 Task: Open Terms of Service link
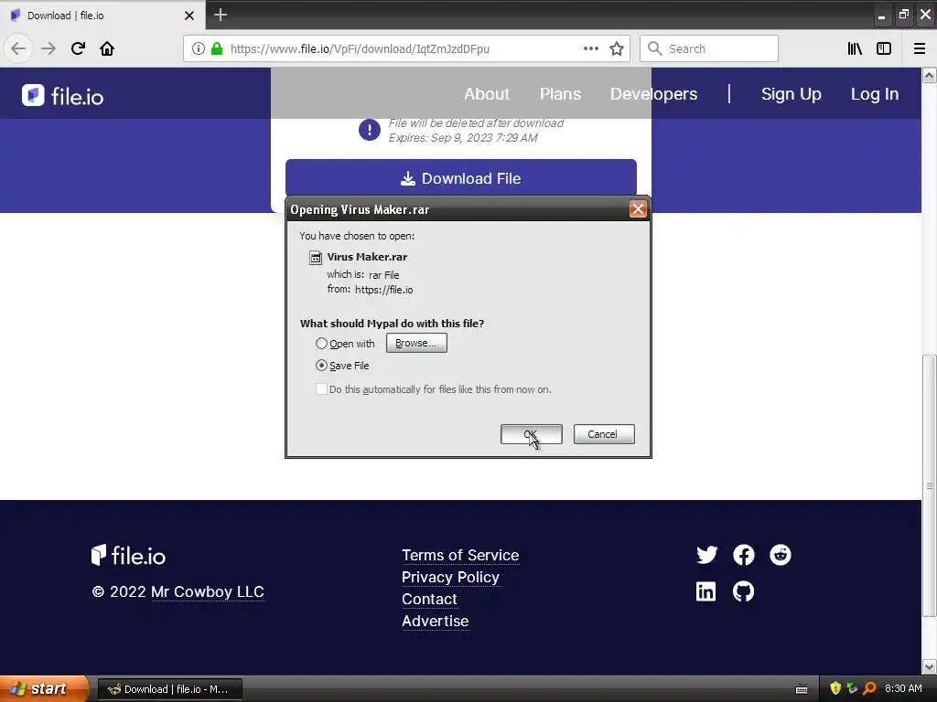(x=460, y=555)
